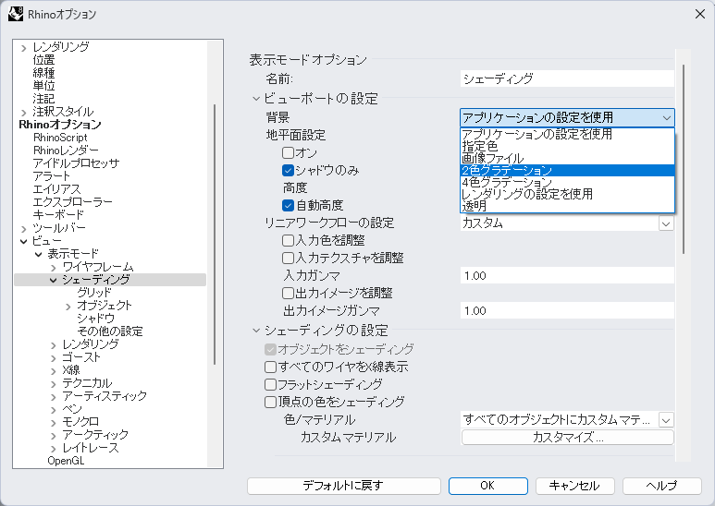The image size is (715, 506).
Task: Click the キャンセル button
Action: coord(574,486)
